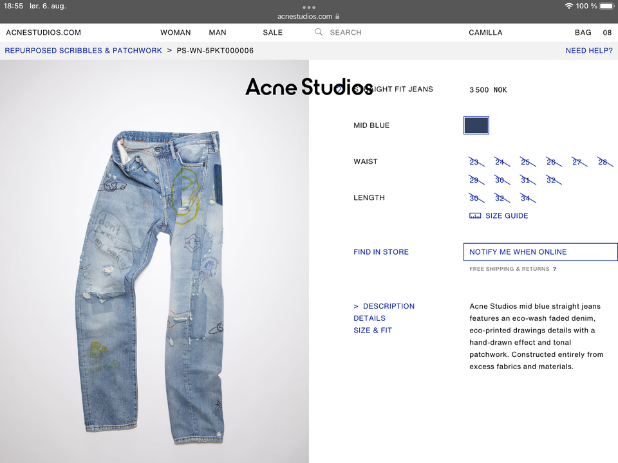
Task: Select waist size 30
Action: point(502,180)
